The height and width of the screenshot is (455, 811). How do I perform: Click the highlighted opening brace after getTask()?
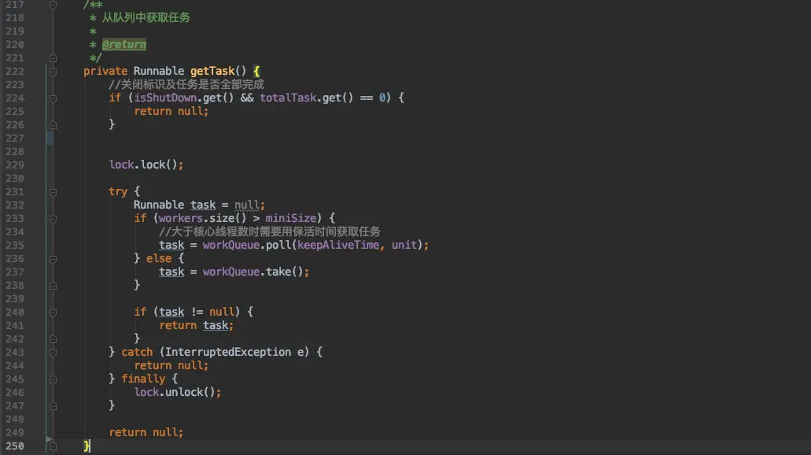click(256, 71)
